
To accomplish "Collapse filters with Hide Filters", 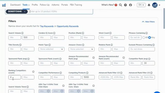I will click(148, 22).
